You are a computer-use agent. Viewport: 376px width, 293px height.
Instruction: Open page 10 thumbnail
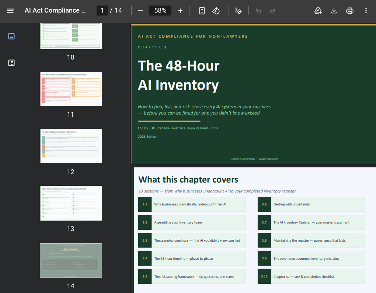pos(71,36)
